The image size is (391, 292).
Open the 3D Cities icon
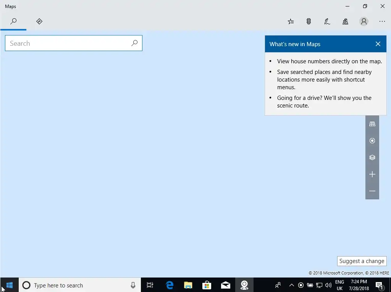(x=345, y=22)
